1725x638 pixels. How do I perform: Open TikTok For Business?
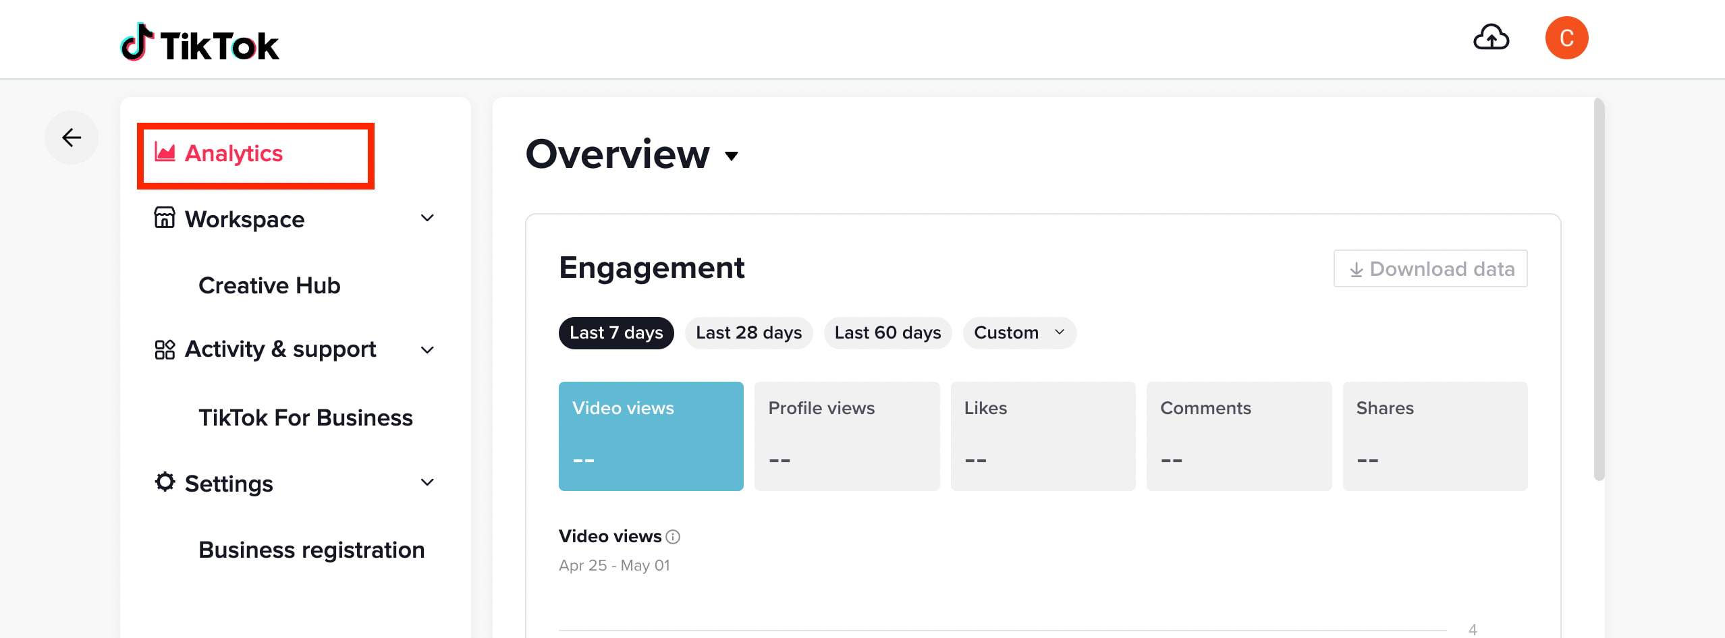(306, 417)
